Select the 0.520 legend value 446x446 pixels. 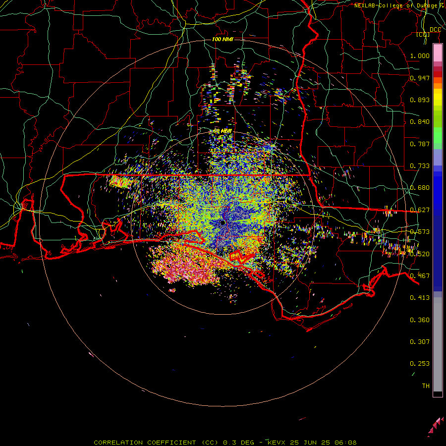pyautogui.click(x=420, y=254)
